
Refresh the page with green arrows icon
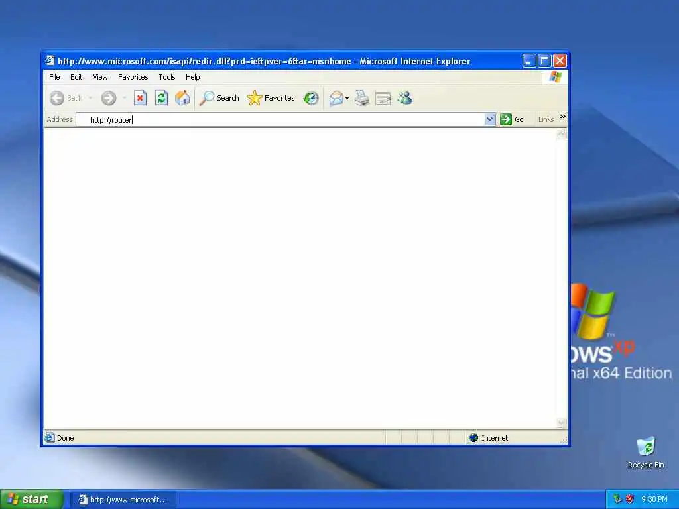coord(161,98)
